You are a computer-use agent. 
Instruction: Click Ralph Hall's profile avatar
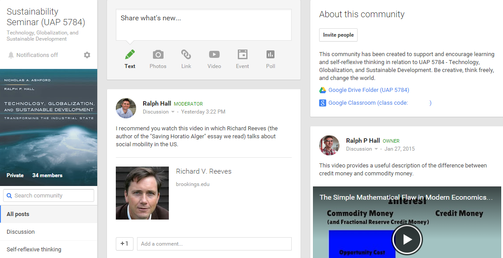coord(126,108)
